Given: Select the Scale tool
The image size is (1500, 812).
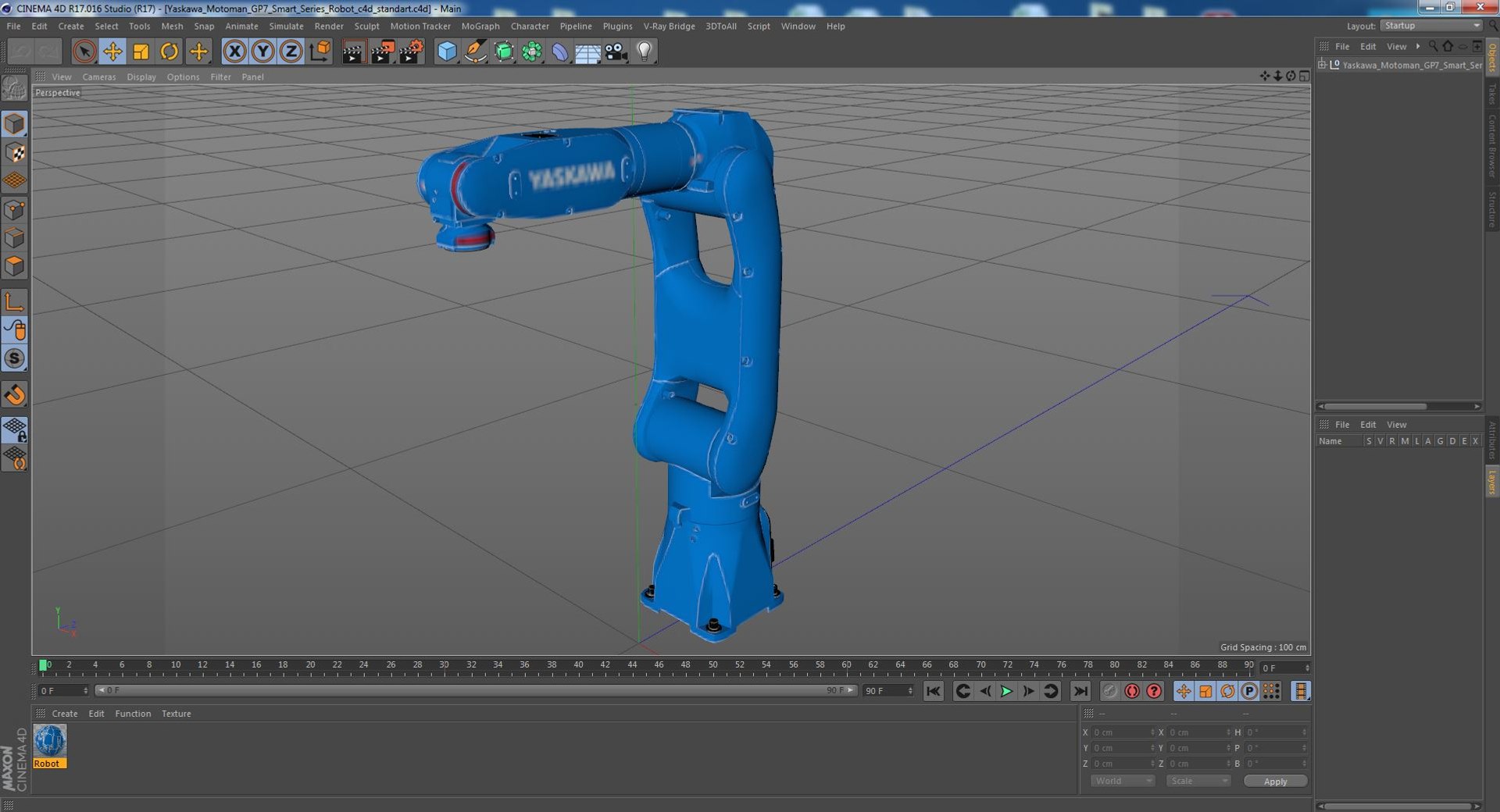Looking at the screenshot, I should coord(141,52).
